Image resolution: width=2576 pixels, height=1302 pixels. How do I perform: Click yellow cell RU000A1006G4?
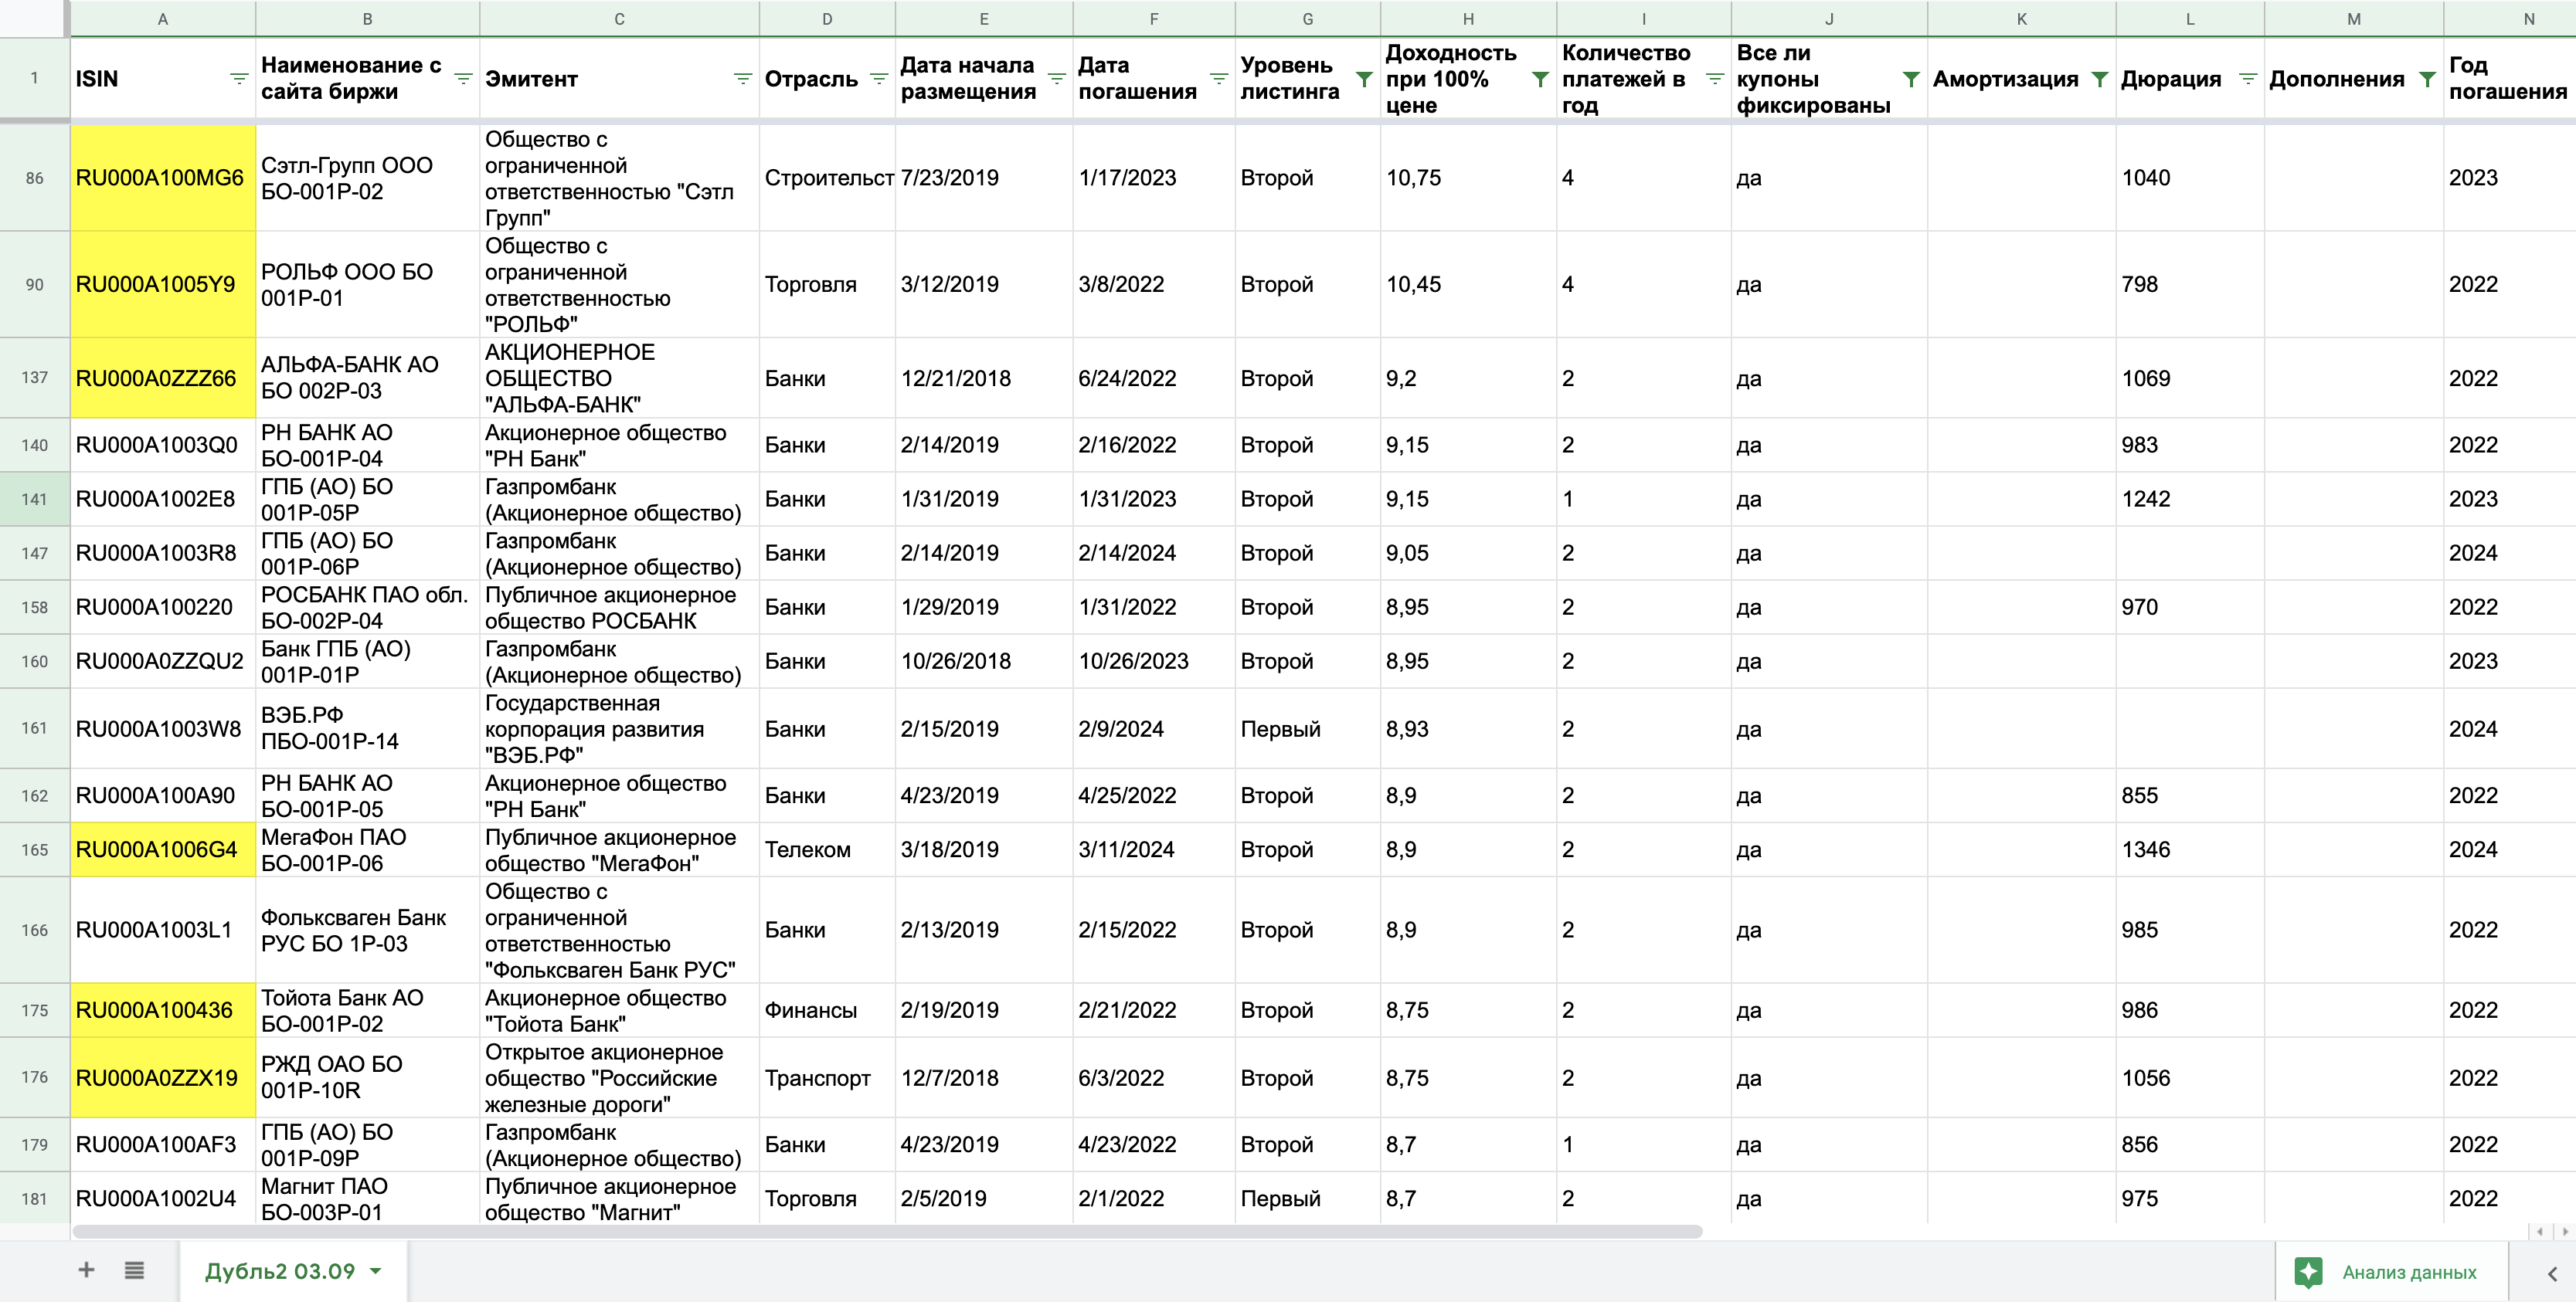pyautogui.click(x=163, y=850)
